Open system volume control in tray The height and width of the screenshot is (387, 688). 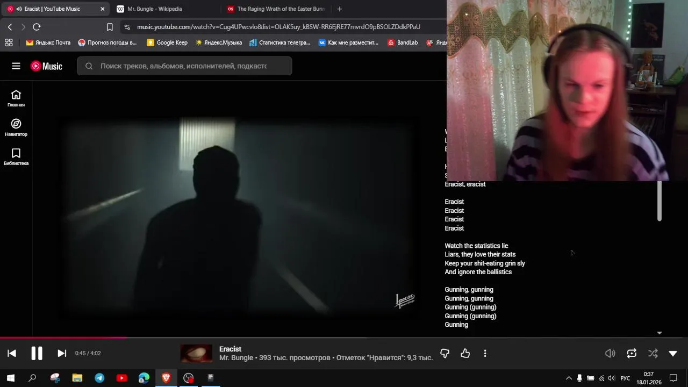tap(611, 378)
